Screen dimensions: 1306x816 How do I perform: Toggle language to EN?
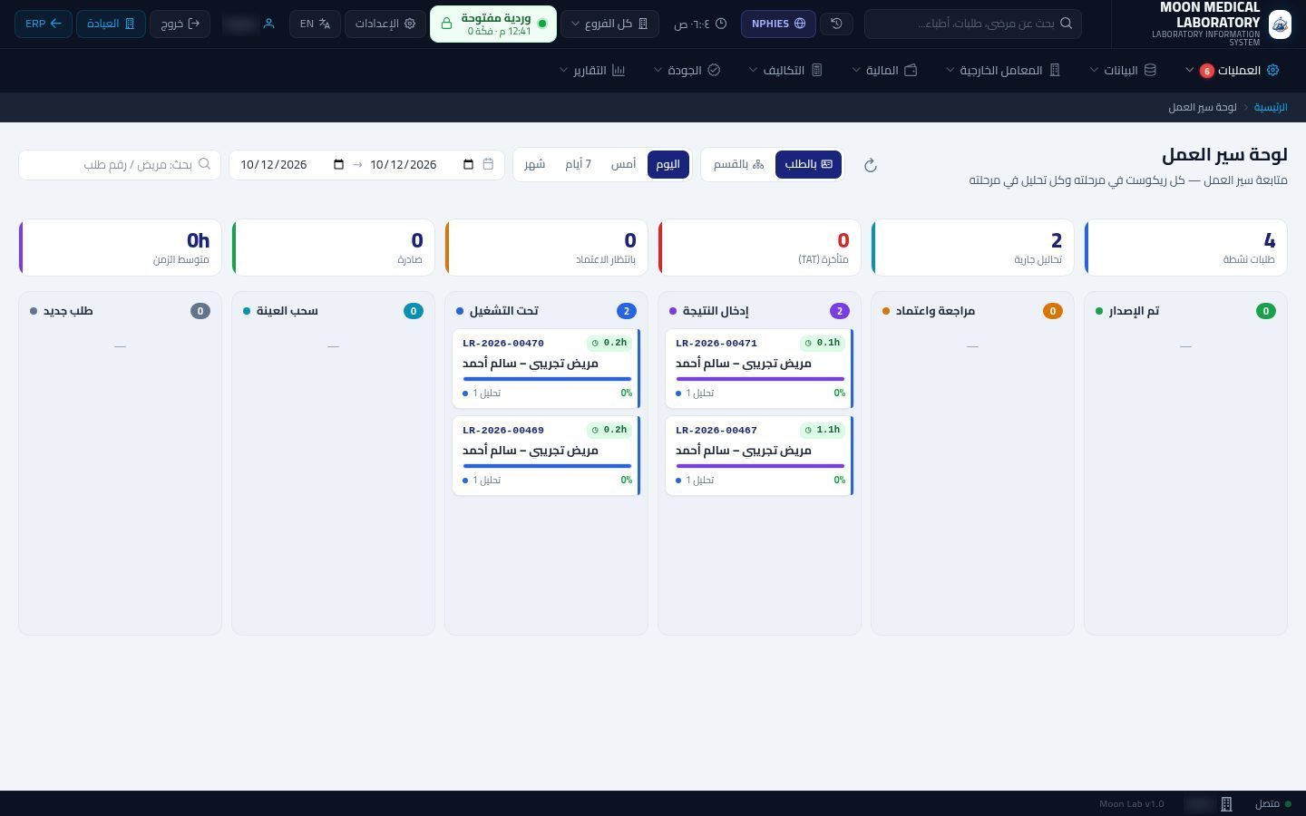(x=315, y=24)
